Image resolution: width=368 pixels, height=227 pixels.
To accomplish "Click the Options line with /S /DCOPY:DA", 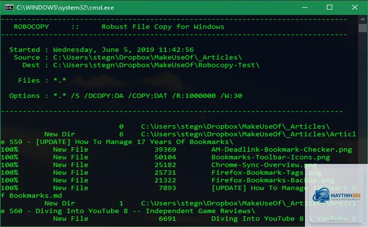I will coord(126,96).
